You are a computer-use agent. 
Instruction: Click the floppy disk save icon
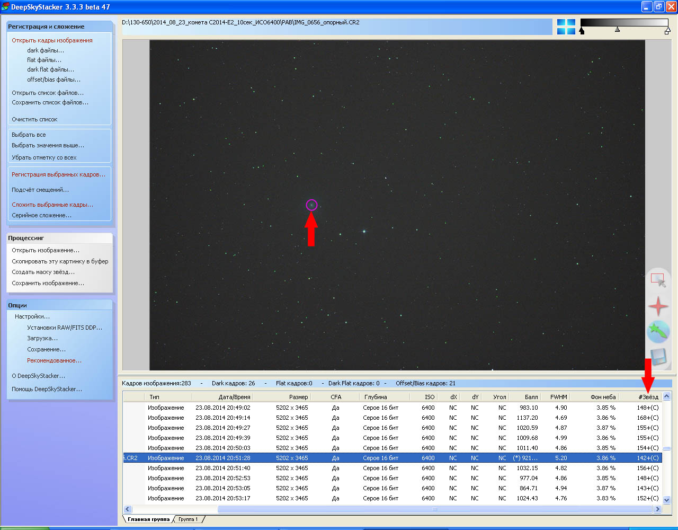[x=658, y=357]
